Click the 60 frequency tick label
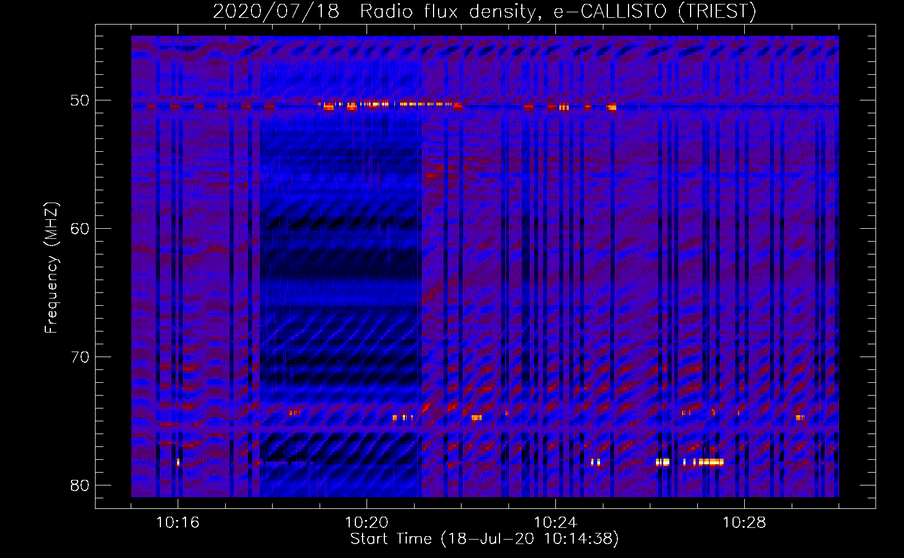The height and width of the screenshot is (558, 904). [80, 228]
